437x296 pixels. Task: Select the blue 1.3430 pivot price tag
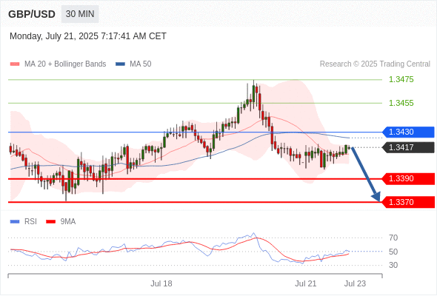point(408,132)
